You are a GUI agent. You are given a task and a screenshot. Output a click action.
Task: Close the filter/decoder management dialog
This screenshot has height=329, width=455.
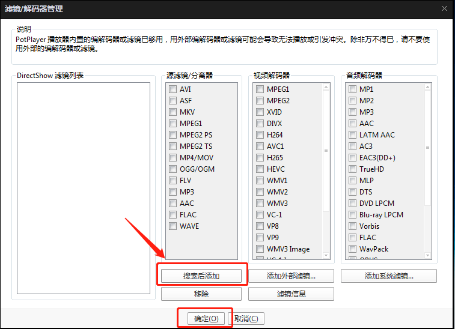click(444, 8)
